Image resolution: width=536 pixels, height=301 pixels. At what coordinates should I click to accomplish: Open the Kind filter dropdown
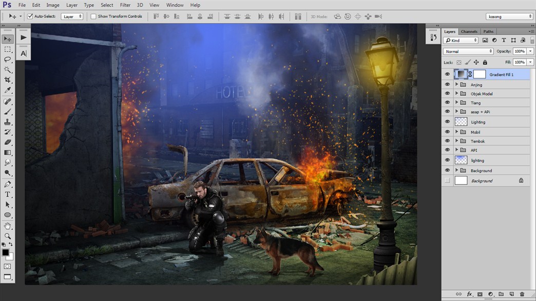click(x=461, y=41)
